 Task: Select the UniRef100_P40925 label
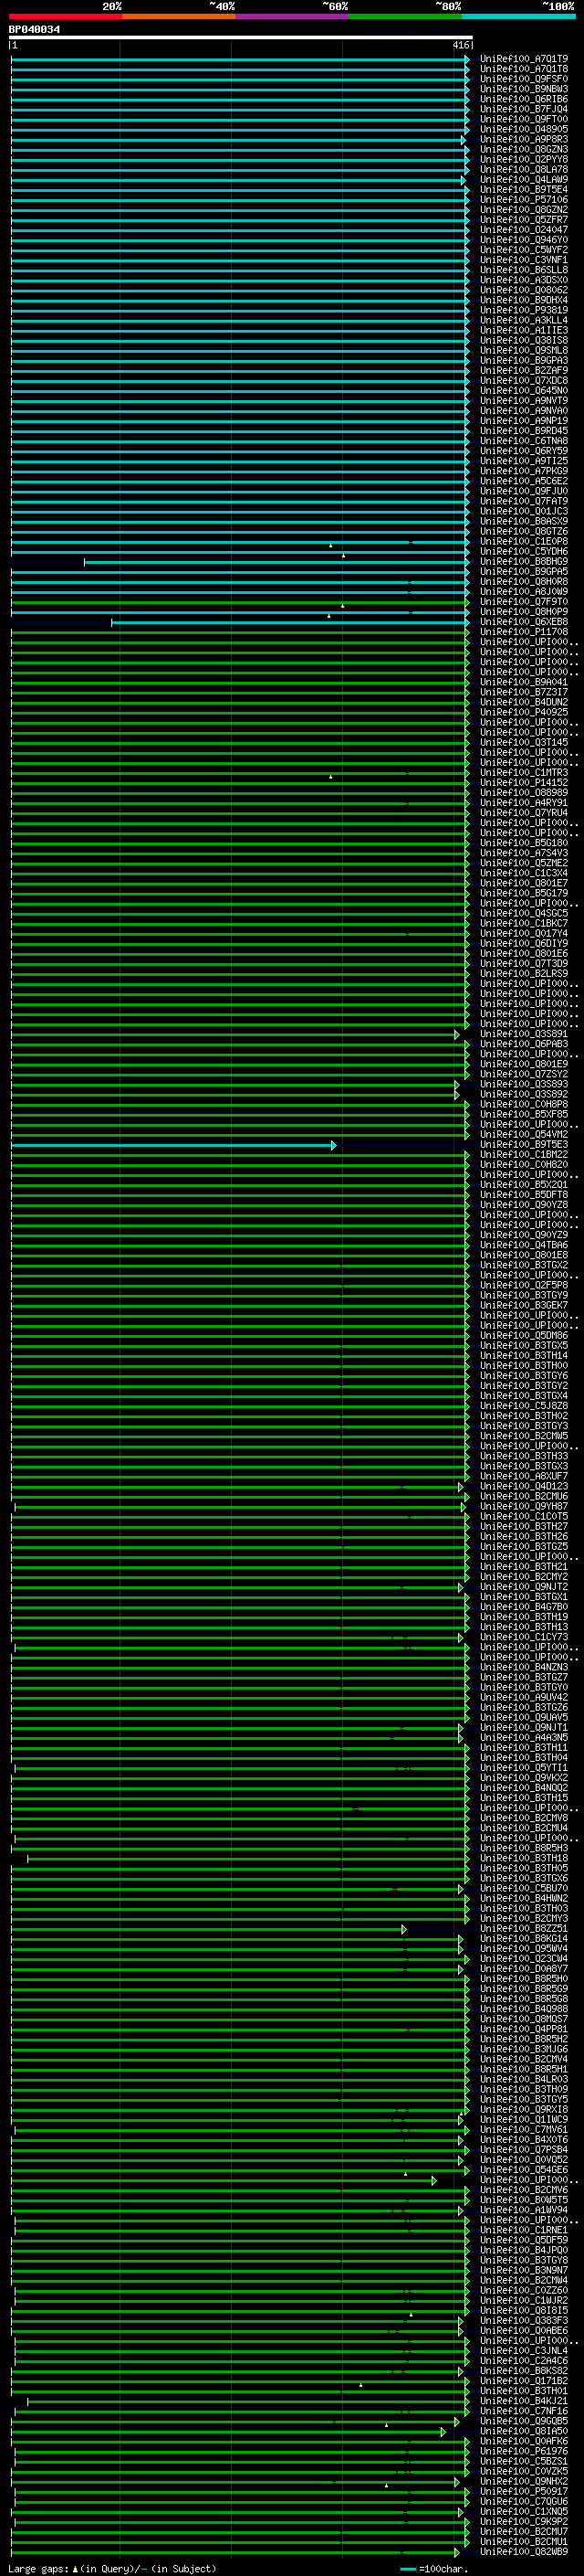[524, 712]
